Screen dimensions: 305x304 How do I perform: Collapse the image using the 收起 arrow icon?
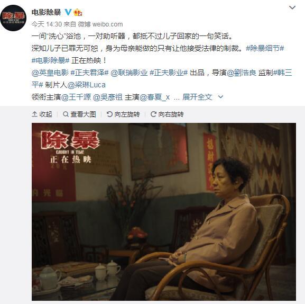click(34, 114)
